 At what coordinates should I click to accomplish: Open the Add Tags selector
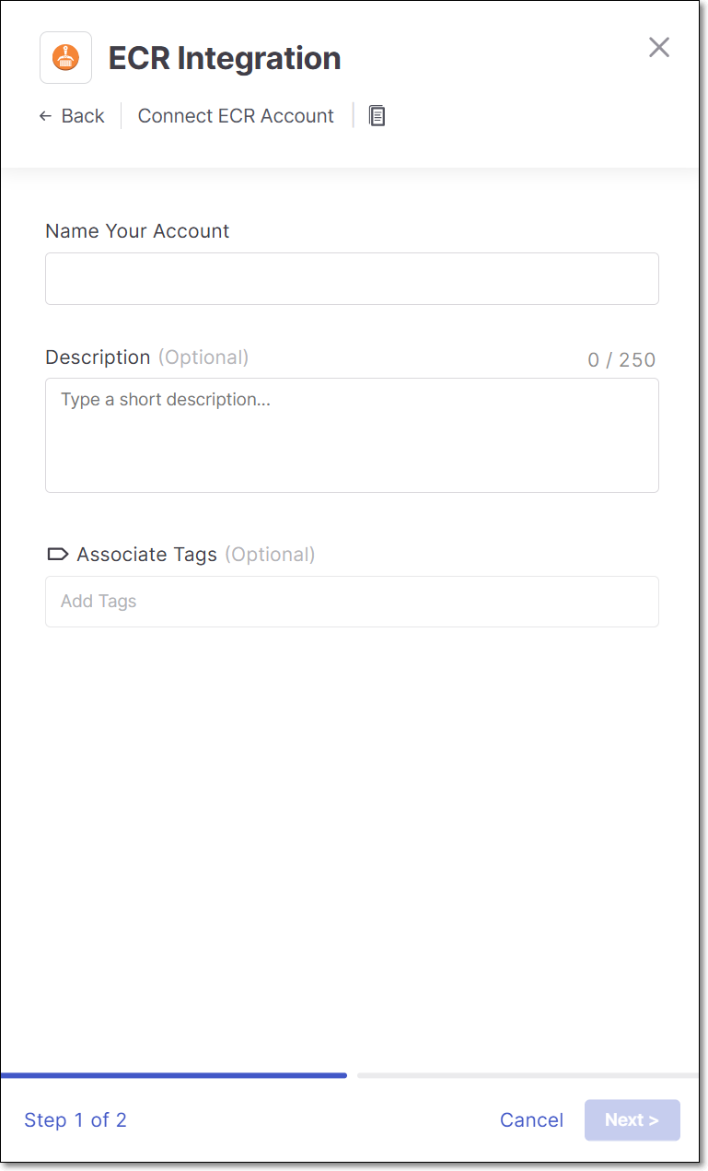352,602
